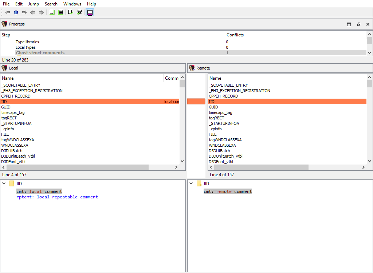The image size is (373, 273).
Task: Select the local comment line in Local details
Action: click(39, 191)
